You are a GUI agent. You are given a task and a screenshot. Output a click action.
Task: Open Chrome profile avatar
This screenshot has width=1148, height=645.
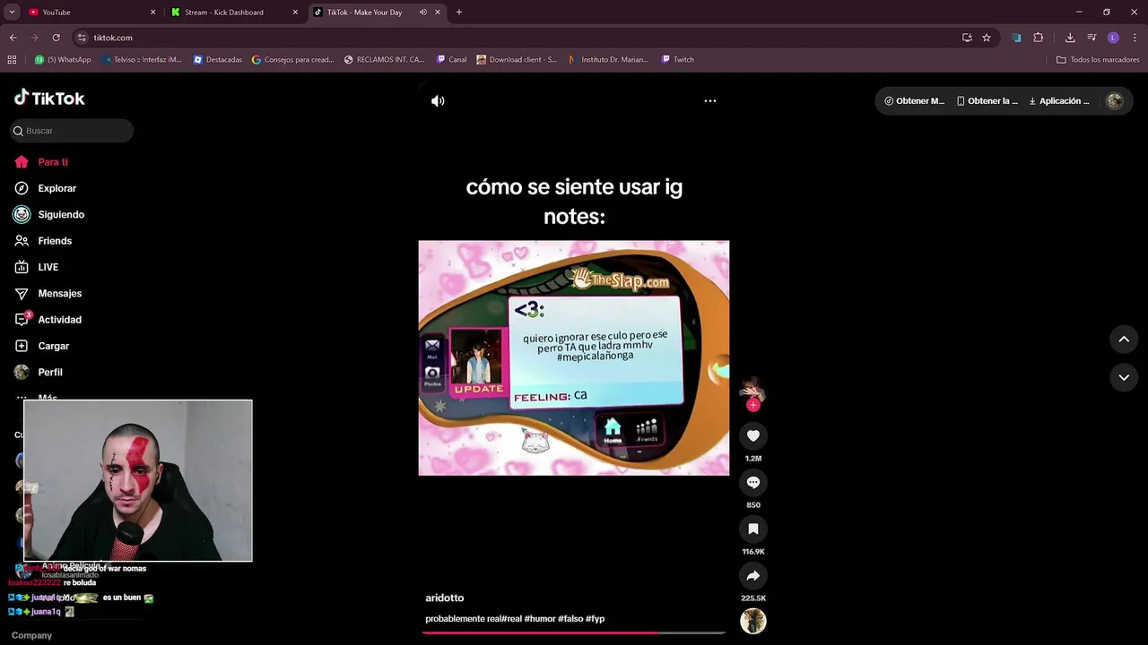coord(1113,38)
